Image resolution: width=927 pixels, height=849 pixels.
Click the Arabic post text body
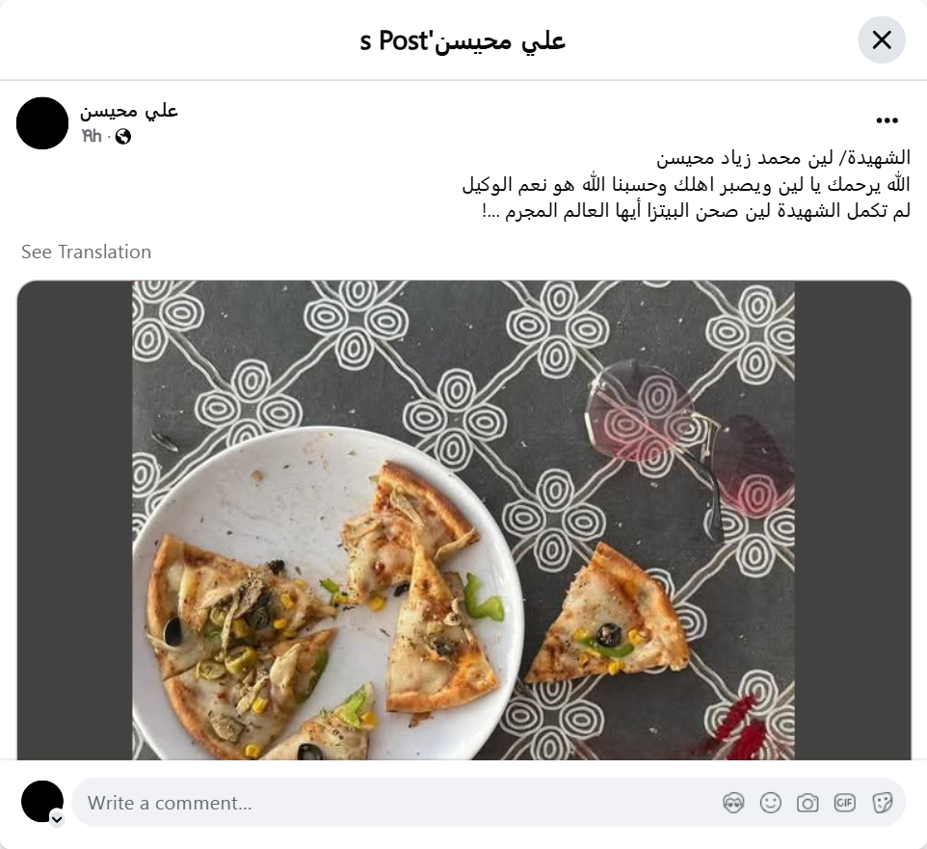(x=686, y=184)
